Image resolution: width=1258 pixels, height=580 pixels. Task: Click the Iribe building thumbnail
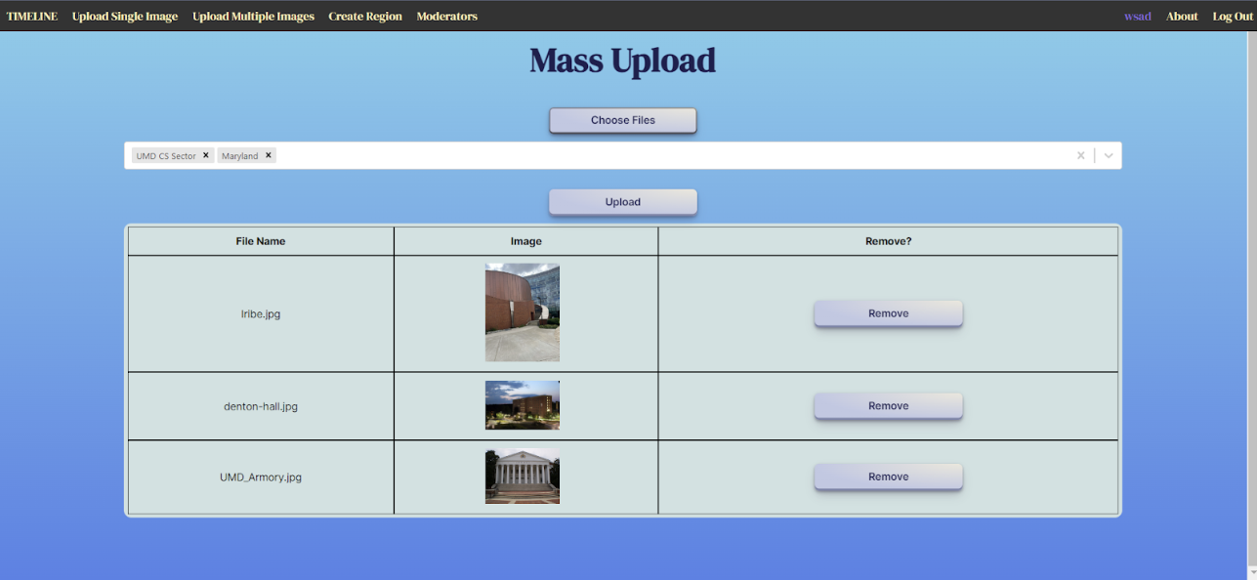tap(523, 312)
